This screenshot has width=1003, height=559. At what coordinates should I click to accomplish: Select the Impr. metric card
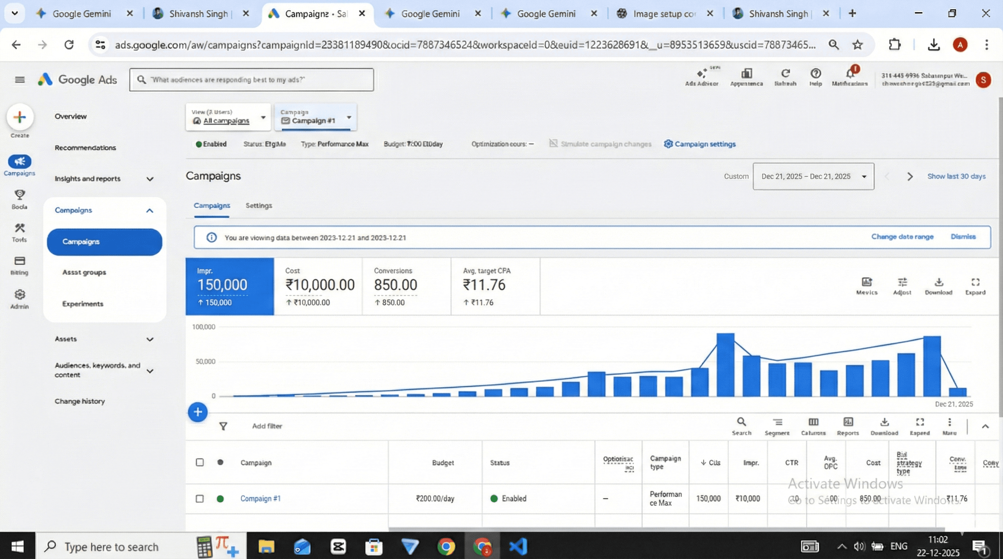point(230,286)
